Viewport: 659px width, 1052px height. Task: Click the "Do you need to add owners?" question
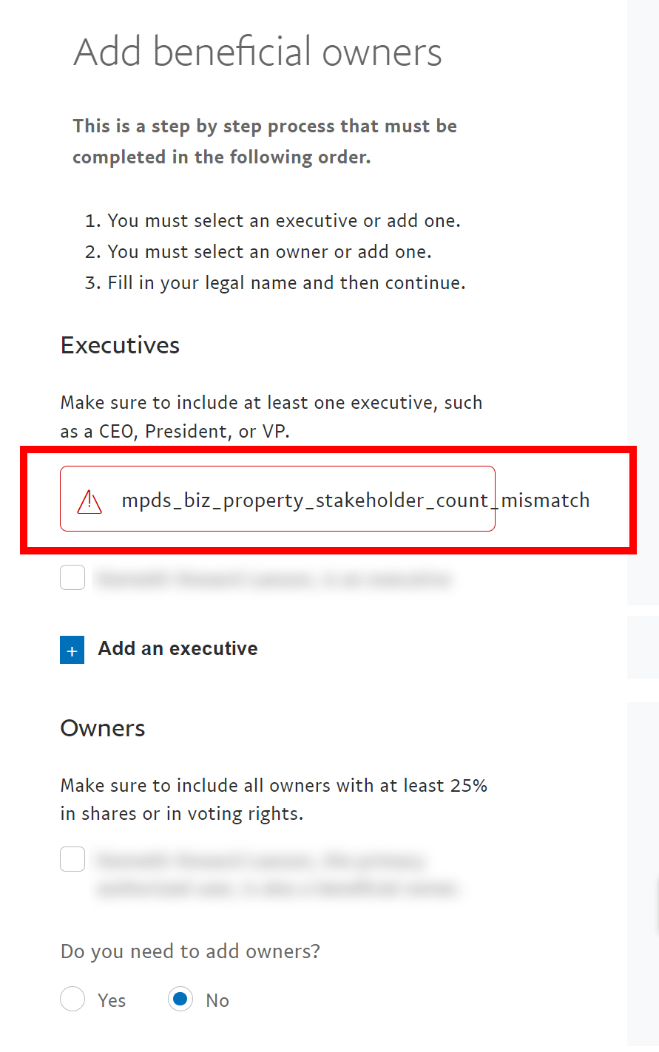tap(190, 951)
